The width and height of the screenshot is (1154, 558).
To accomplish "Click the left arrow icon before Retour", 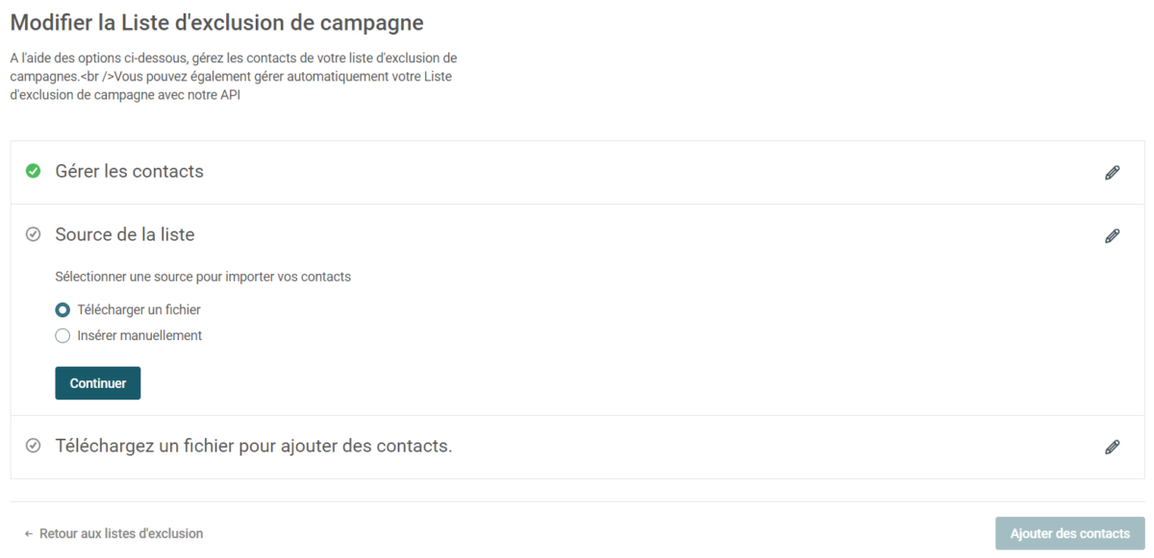I will (x=29, y=534).
